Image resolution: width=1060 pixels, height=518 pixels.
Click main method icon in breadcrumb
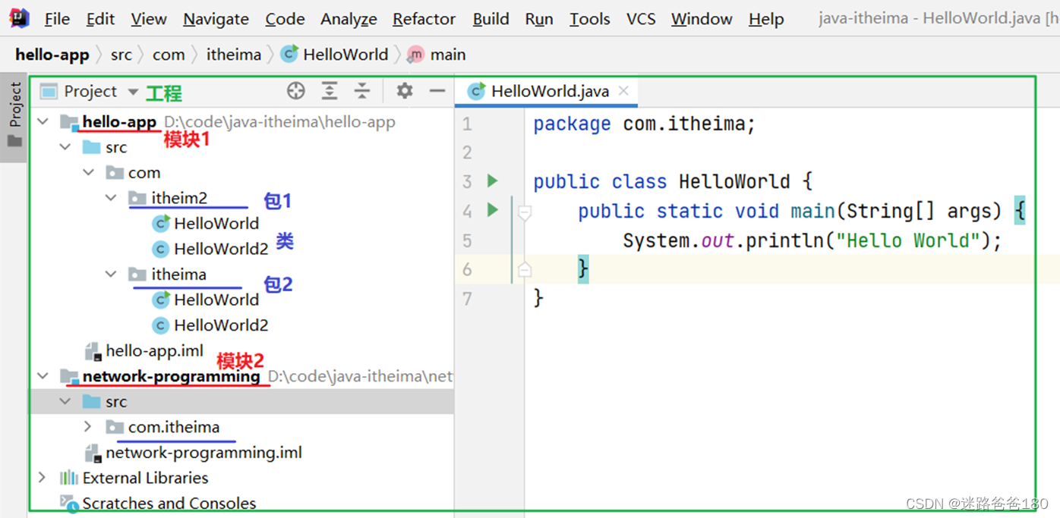tap(415, 55)
